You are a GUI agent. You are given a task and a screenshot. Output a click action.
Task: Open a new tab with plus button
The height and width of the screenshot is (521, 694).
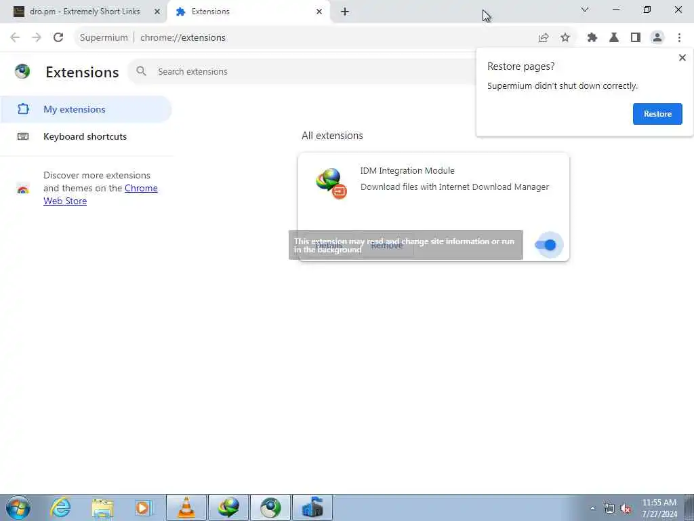point(345,12)
